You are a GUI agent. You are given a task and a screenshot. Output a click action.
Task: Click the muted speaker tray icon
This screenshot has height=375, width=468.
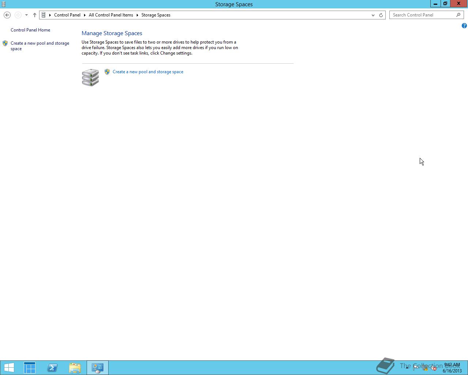click(x=434, y=368)
